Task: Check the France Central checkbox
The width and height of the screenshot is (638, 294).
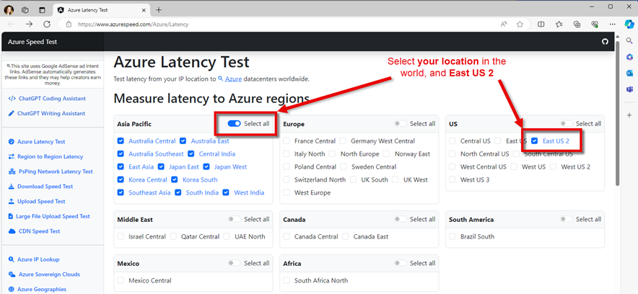Action: coord(287,141)
